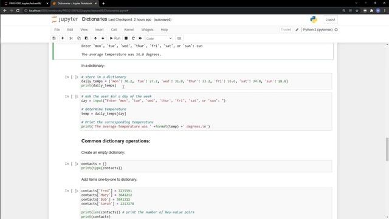Click the temp = daily_temps[day] line
This screenshot has width=389, height=219.
(x=103, y=114)
